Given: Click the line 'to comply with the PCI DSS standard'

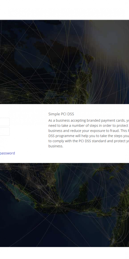Looking at the screenshot, I should point(89,141).
